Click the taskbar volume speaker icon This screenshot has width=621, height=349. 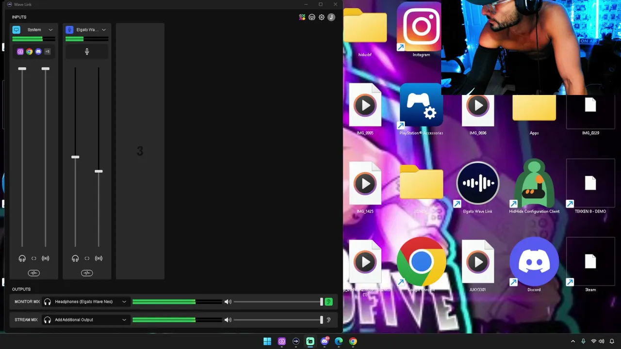602,342
